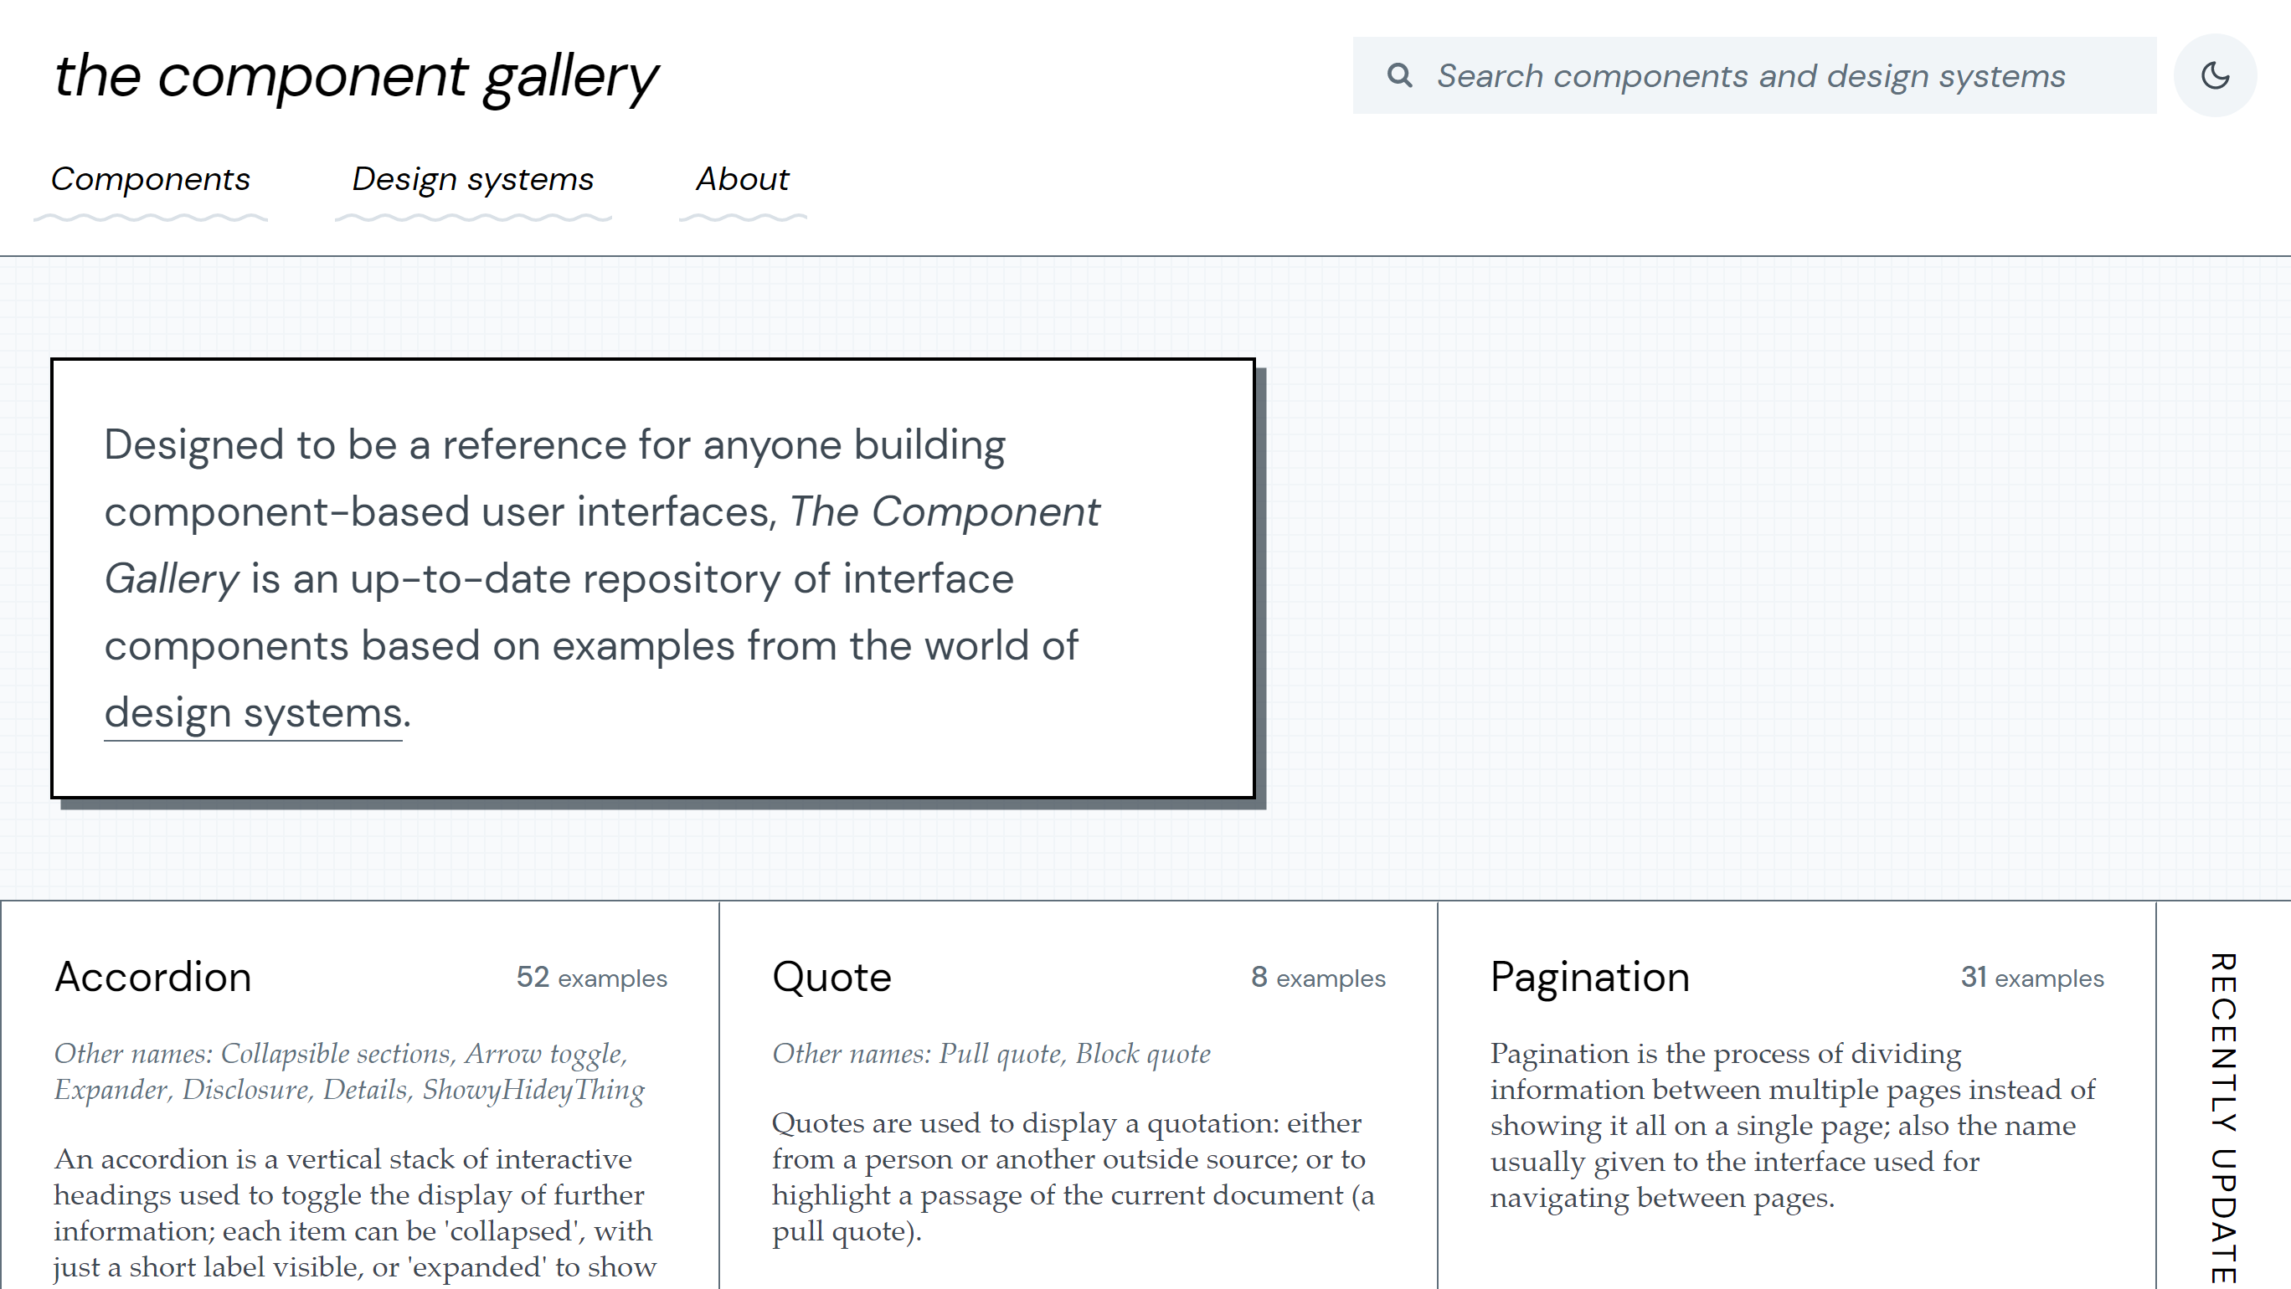Open the Accordion component heading
2291x1289 pixels.
click(x=153, y=977)
